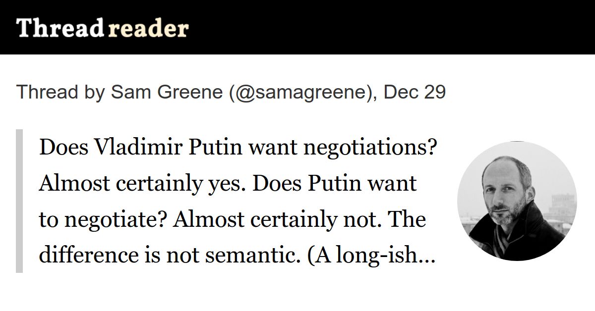Image resolution: width=595 pixels, height=311 pixels.
Task: Click the "Thread" word in the logo
Action: [59, 29]
